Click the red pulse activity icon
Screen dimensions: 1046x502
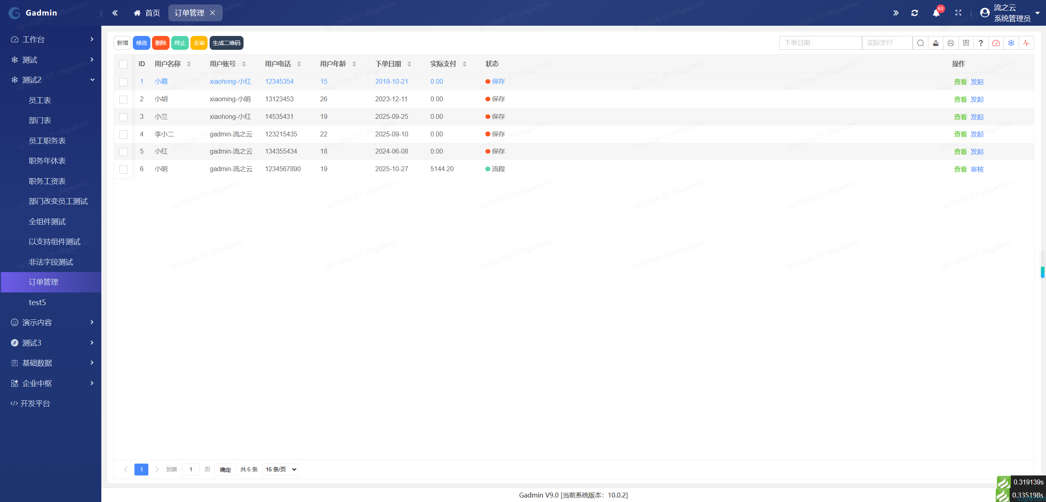(x=1026, y=43)
